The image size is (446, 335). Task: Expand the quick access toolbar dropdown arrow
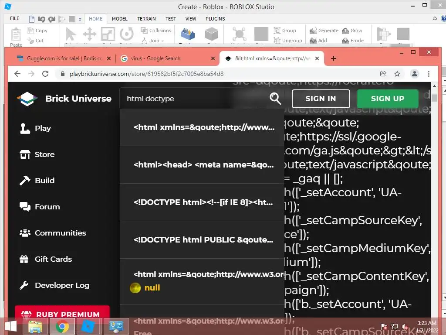pos(80,19)
